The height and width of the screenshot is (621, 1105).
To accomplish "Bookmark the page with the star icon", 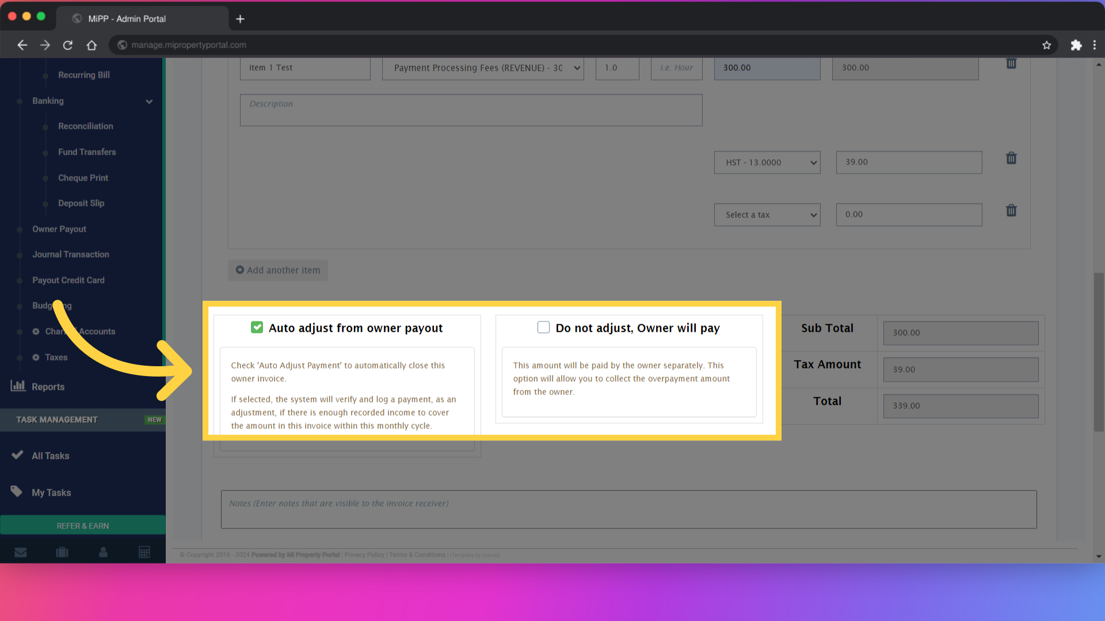I will pos(1047,45).
